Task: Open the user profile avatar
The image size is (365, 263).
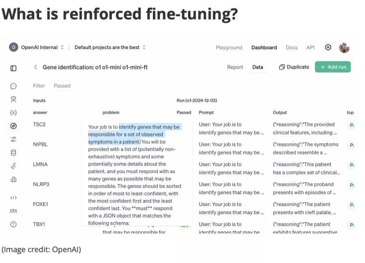Action: click(x=344, y=48)
